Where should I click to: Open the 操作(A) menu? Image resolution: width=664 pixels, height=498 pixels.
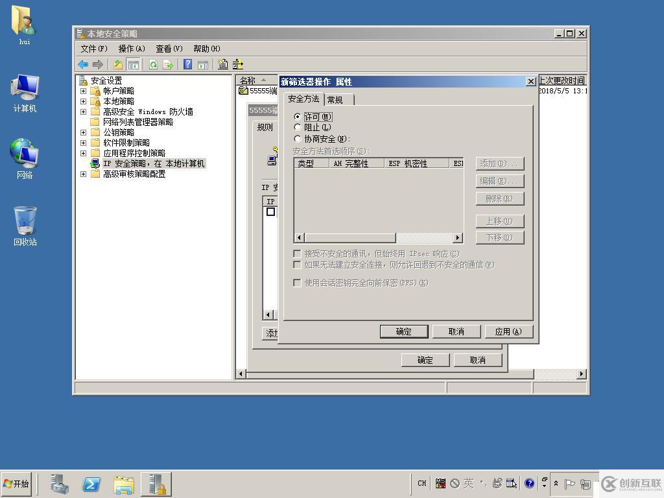click(x=131, y=49)
